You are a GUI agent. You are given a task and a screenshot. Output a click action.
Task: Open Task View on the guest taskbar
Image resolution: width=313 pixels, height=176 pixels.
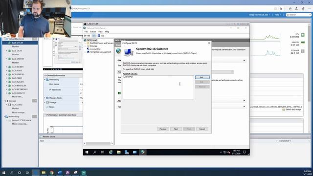[x=102, y=152]
